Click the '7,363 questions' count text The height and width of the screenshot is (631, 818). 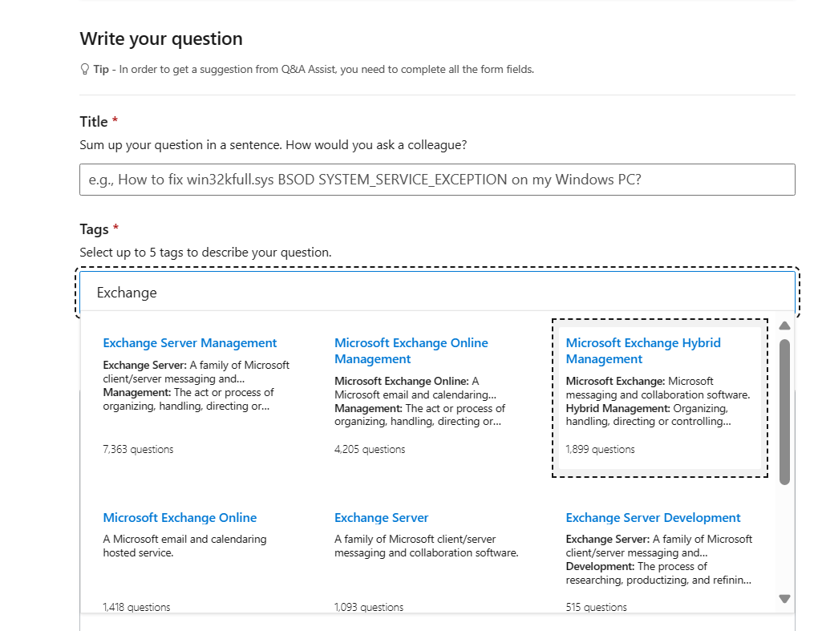click(138, 449)
